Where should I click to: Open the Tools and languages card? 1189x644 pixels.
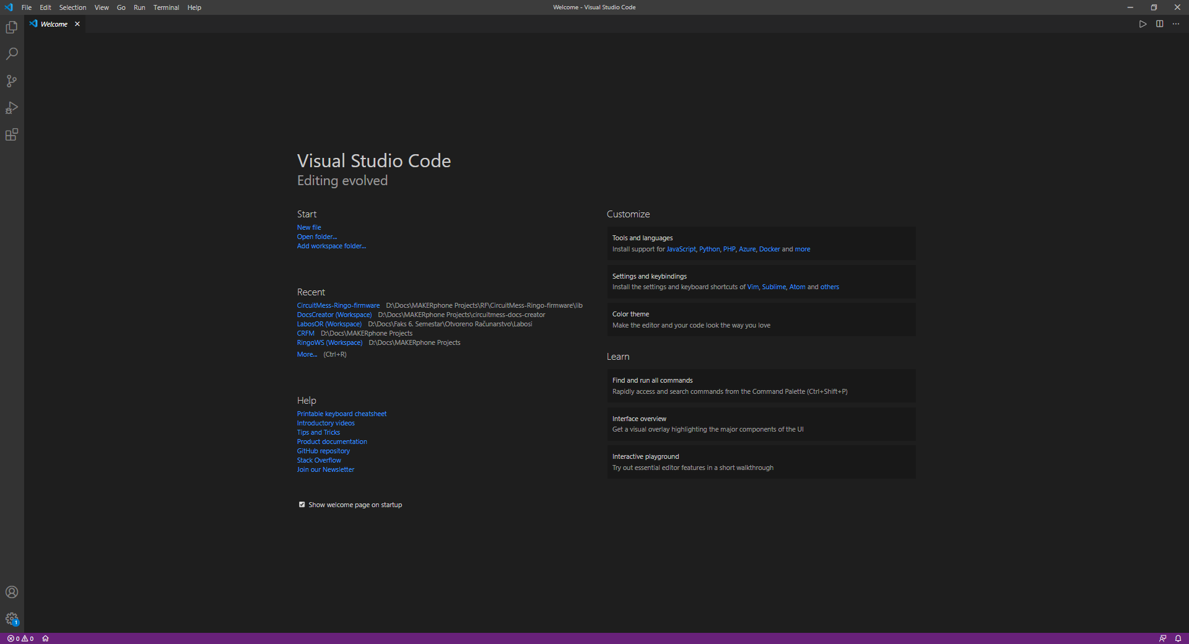(x=761, y=243)
